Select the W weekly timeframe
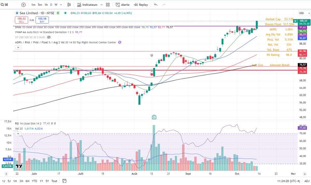Viewport: 311px width, 185px height. pos(56,5)
